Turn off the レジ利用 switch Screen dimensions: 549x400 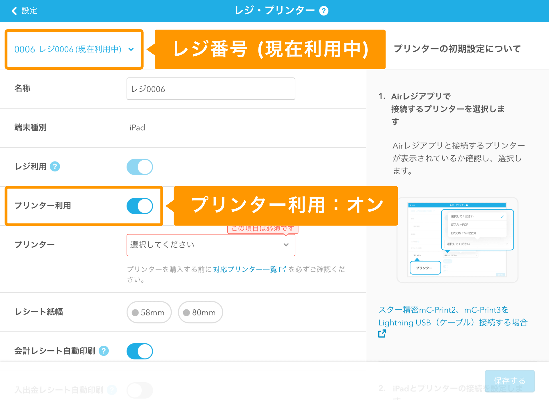(x=140, y=167)
